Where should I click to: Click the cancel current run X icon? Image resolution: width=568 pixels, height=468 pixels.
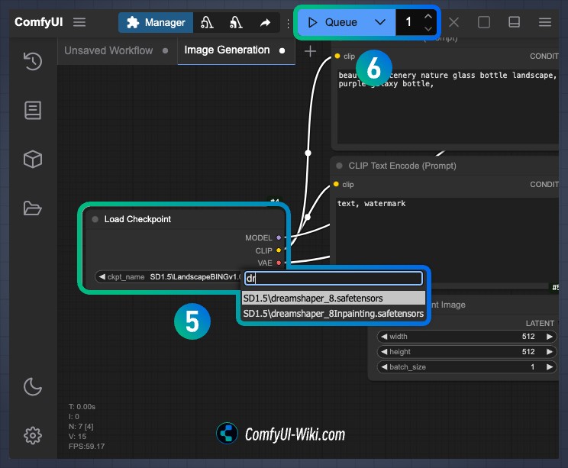pos(453,22)
